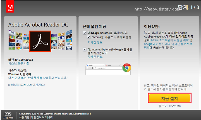Viewport: 201px width, 120px height.
Task: Click the yellow 지금 설치 install button
Action: pos(169,98)
